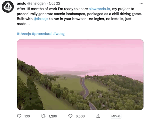
Task: Open the #procedural hashtag
Action: [x=42, y=34]
